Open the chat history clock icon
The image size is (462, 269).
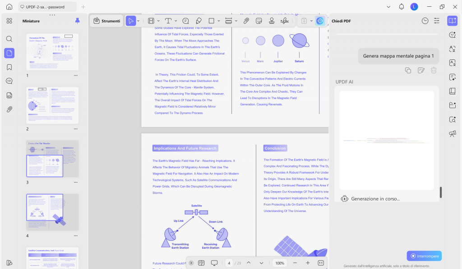425,21
